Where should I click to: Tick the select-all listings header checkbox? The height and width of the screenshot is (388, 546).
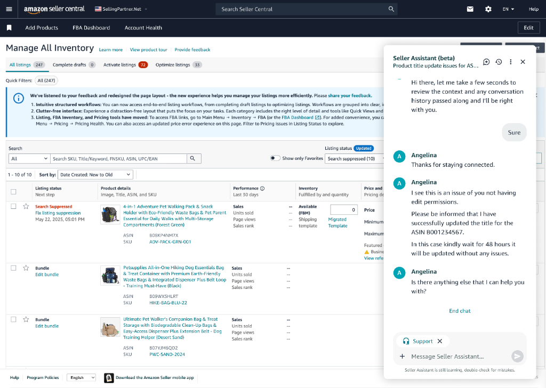coord(14,192)
